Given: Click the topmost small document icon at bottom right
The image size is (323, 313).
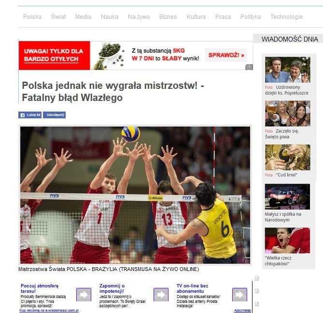Looking at the screenshot, I should 257,278.
